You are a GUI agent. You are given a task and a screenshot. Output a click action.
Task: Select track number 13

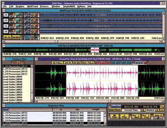(6, 15)
